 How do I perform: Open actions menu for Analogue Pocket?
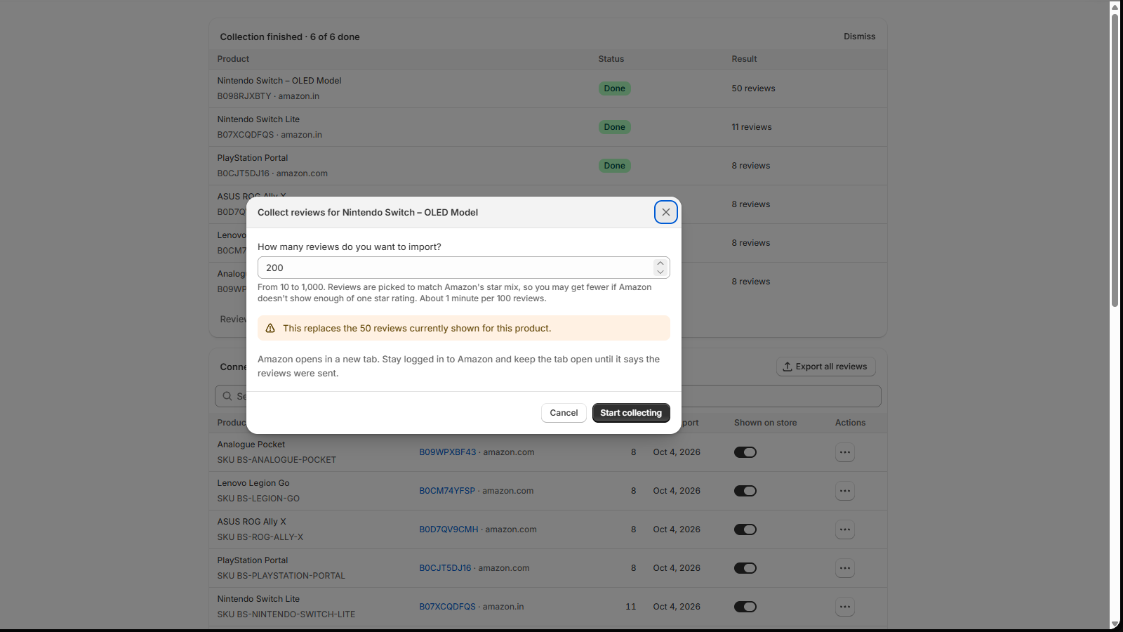[x=845, y=452]
